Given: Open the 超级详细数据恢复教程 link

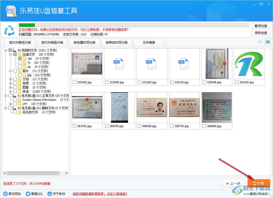Looking at the screenshot, I should 100,194.
